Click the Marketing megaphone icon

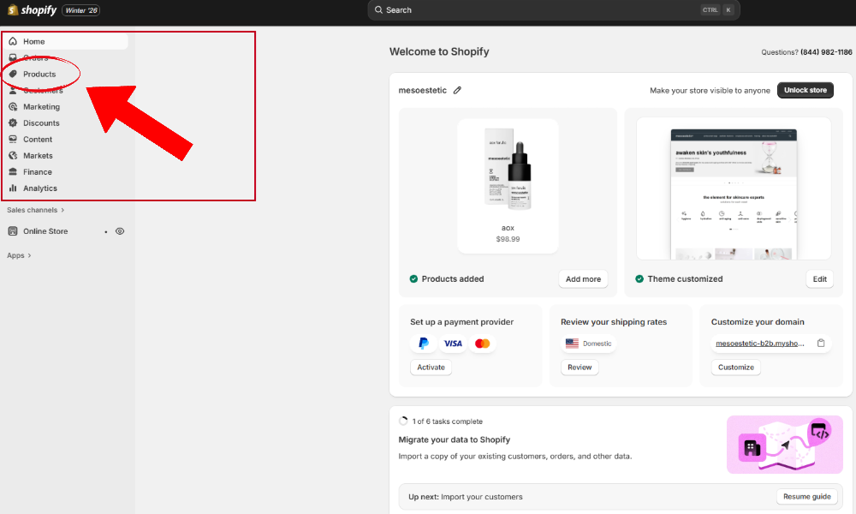pyautogui.click(x=13, y=106)
